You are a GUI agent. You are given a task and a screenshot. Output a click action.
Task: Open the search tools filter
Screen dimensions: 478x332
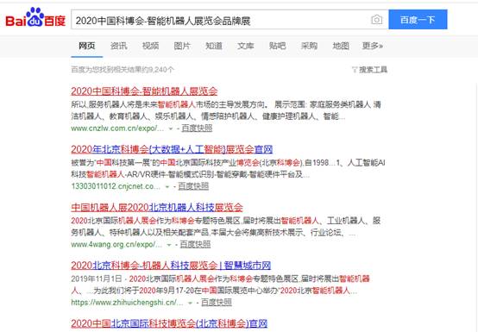(369, 70)
